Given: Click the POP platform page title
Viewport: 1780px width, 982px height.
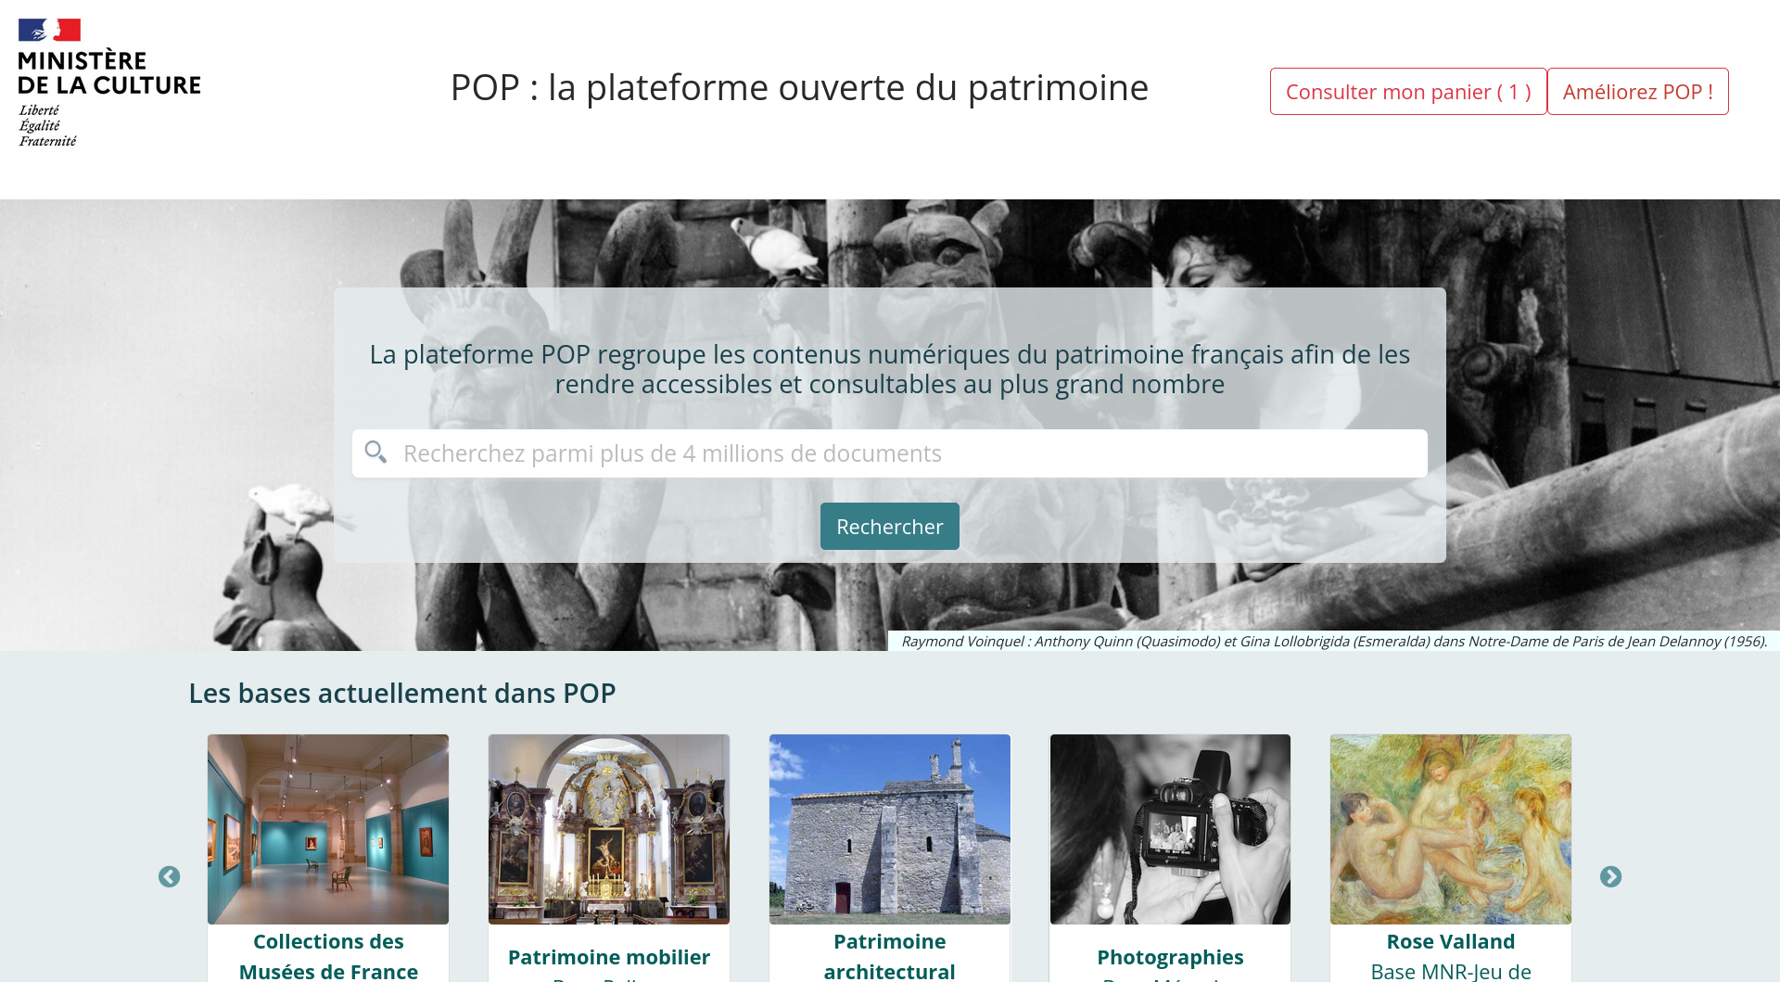Looking at the screenshot, I should [799, 88].
